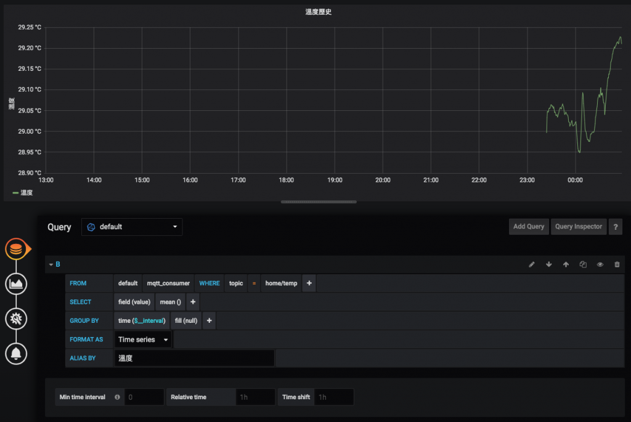Open the default data source dropdown
Viewport: 631px width, 422px height.
click(132, 227)
